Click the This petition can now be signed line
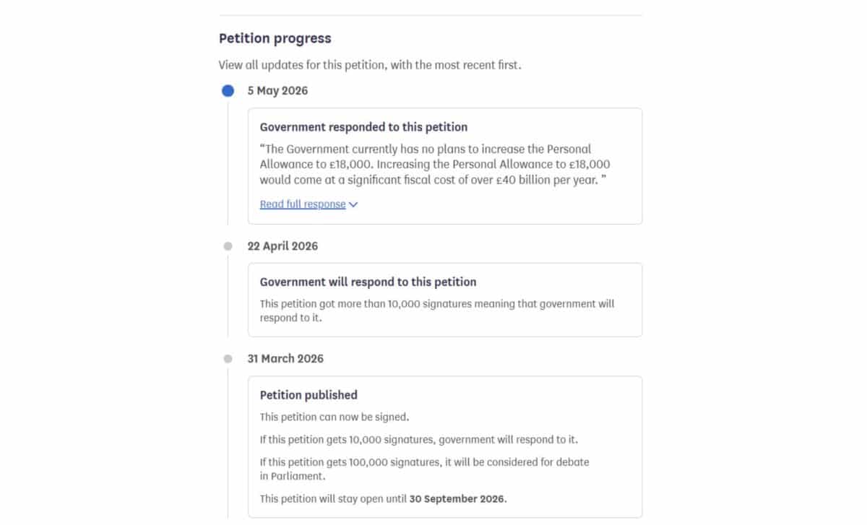Image resolution: width=867 pixels, height=525 pixels. [x=335, y=417]
